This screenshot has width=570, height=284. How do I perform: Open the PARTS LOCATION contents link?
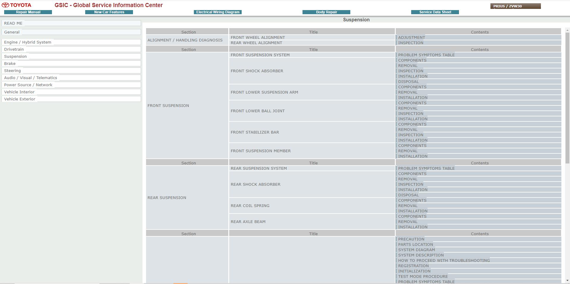pos(415,244)
